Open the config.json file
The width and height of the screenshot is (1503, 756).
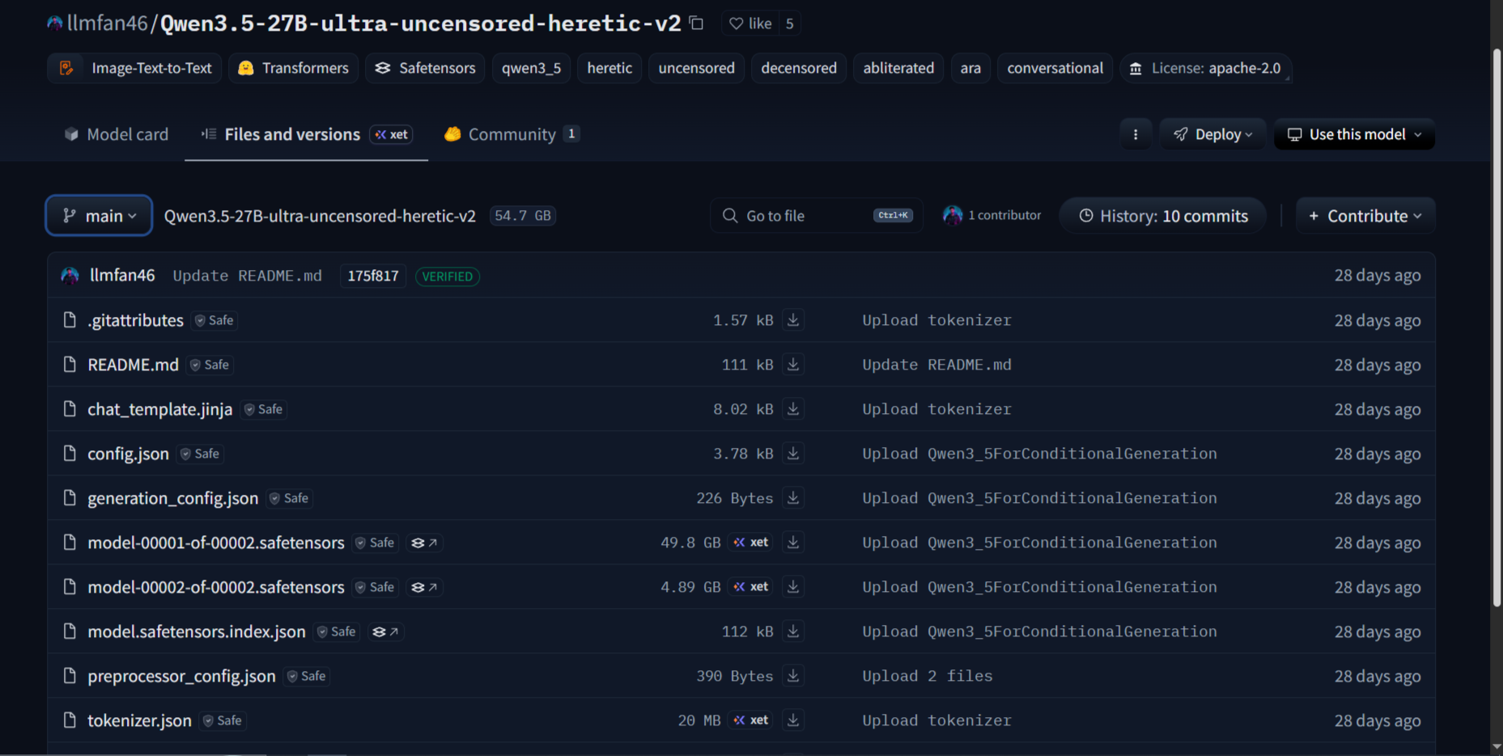click(129, 454)
